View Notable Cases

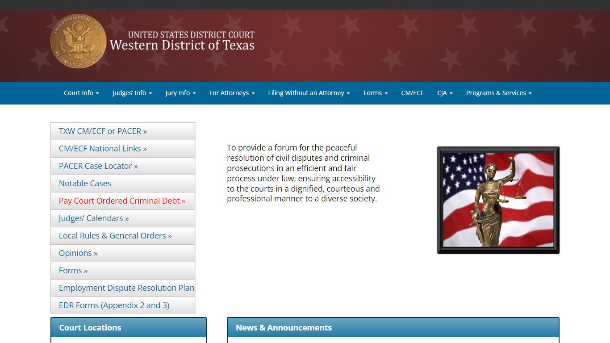tap(123, 184)
